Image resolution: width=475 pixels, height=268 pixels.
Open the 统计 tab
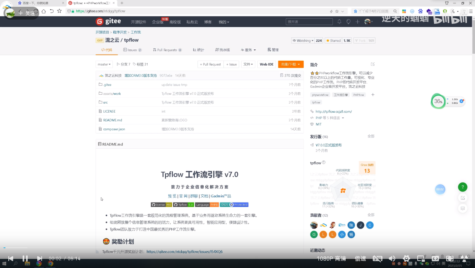click(x=198, y=50)
